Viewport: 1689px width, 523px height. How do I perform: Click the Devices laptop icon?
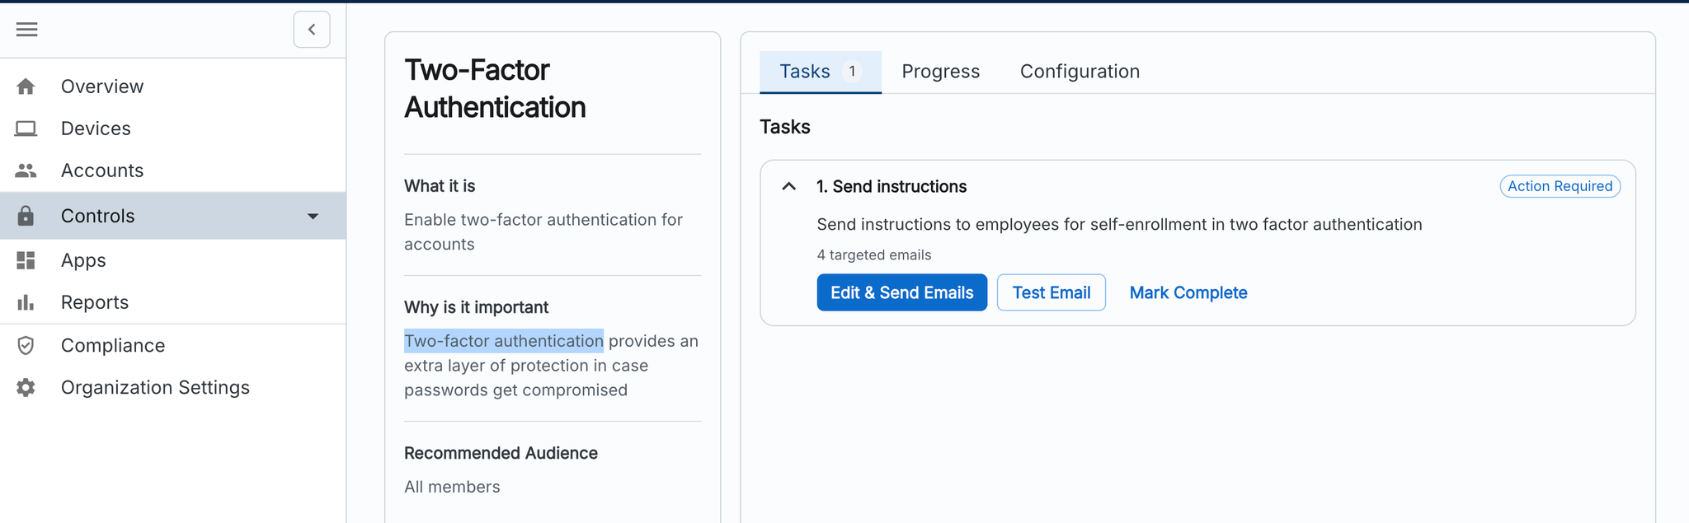point(26,128)
